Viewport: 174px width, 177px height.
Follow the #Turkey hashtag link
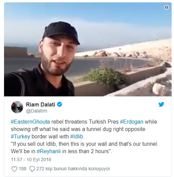[x=20, y=136]
